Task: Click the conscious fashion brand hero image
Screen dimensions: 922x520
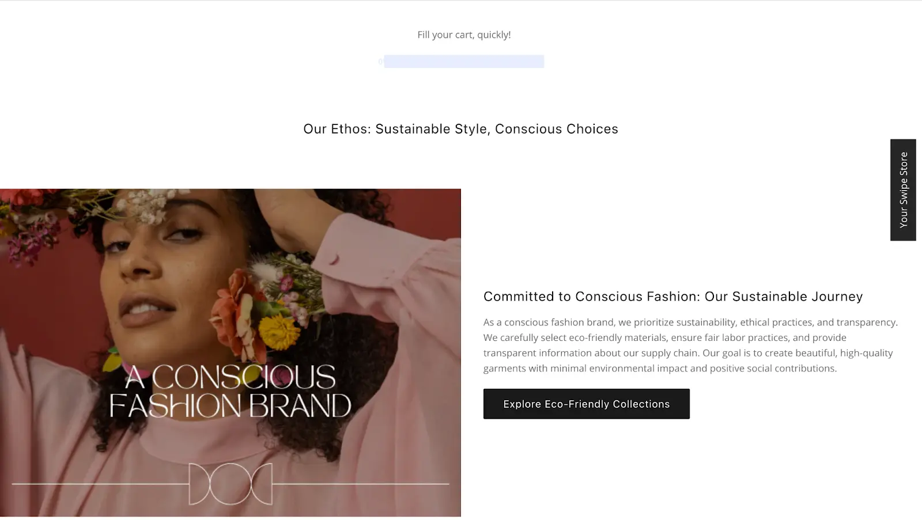Action: coord(231,352)
